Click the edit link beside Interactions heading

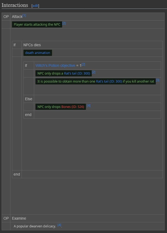pos(35,6)
